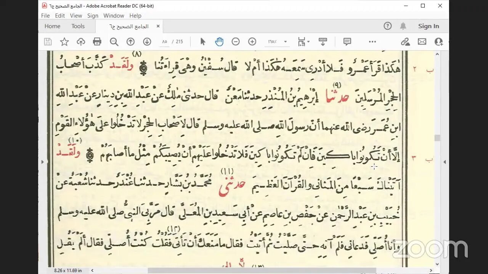Print the document

[97, 42]
